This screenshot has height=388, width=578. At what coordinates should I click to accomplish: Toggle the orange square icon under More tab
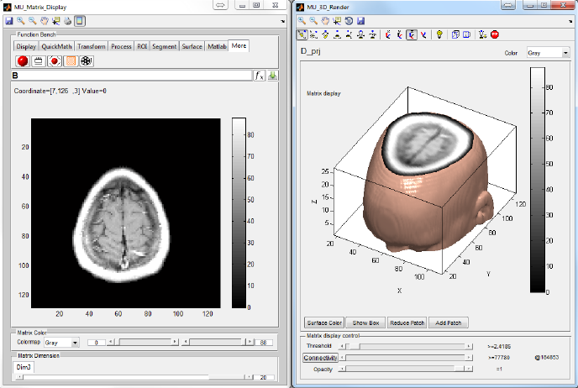coord(71,60)
